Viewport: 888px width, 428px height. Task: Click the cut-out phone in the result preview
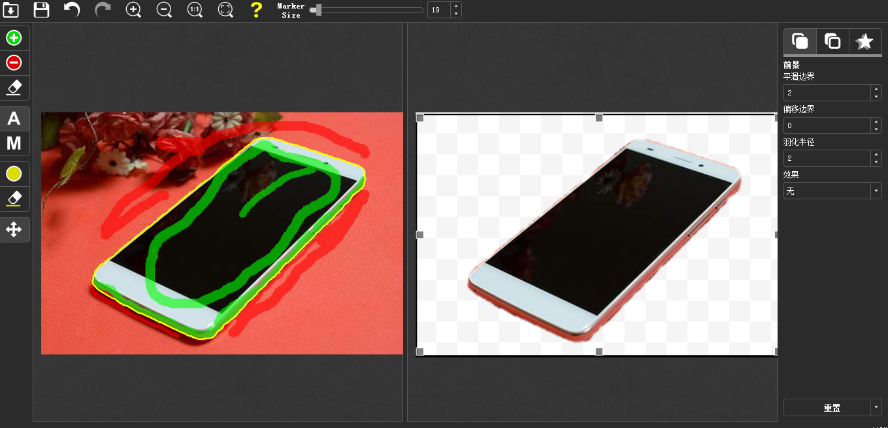click(604, 242)
